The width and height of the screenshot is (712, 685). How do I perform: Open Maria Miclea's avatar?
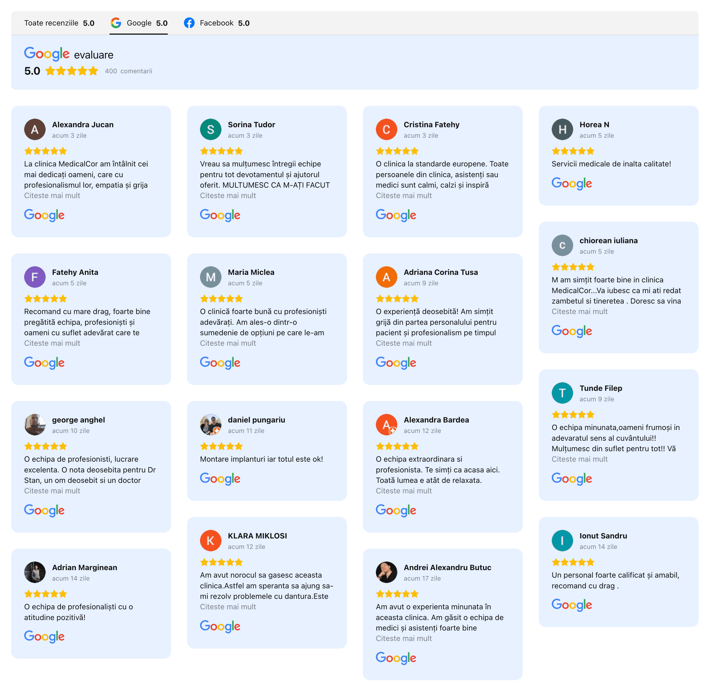pyautogui.click(x=211, y=277)
